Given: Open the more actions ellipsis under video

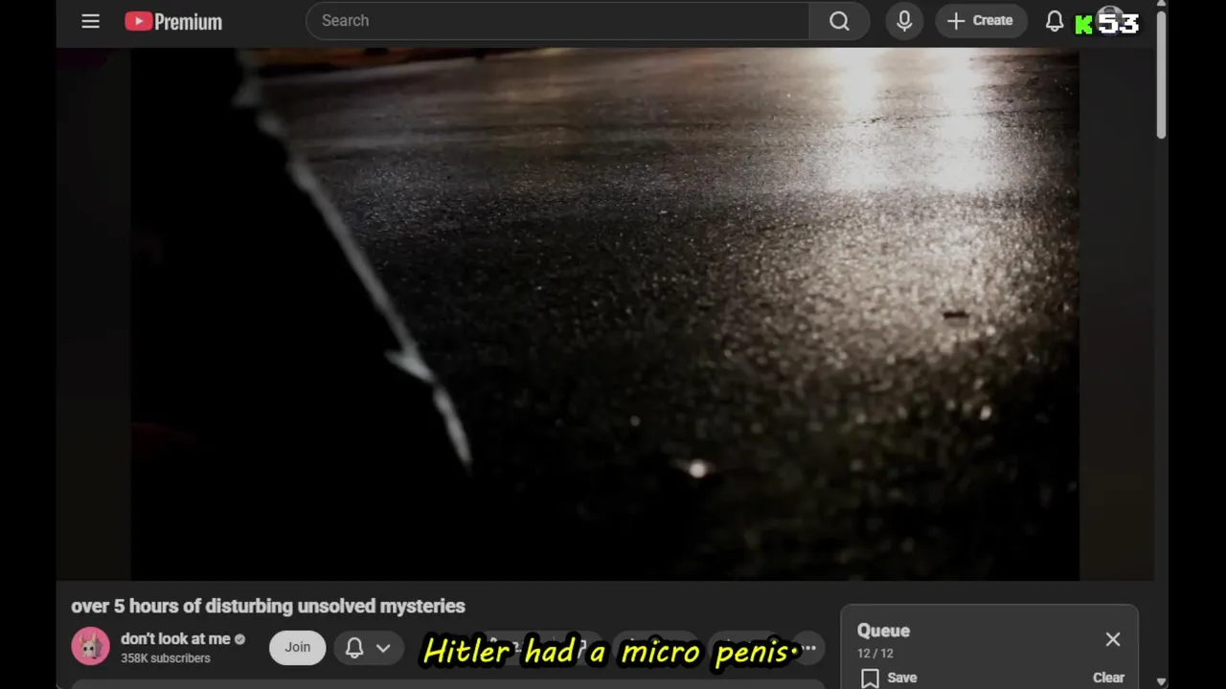Looking at the screenshot, I should 808,648.
